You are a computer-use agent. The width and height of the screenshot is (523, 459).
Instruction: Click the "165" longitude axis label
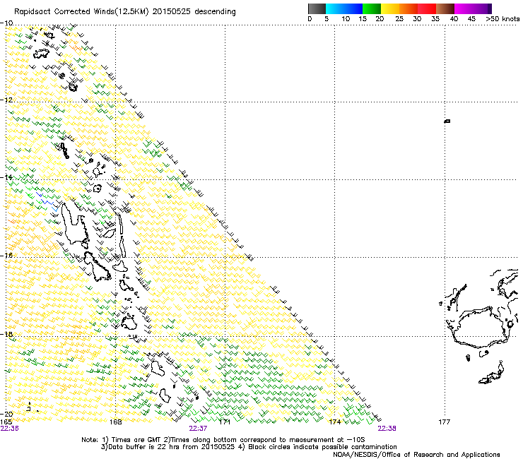6,422
